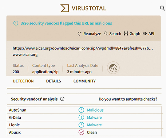Image resolution: width=166 pixels, height=138 pixels.
Task: Select the full eicar.org download URL text
Action: [83, 48]
